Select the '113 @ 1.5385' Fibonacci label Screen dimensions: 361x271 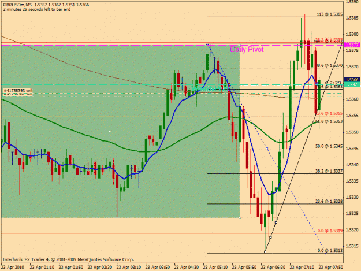click(330, 14)
